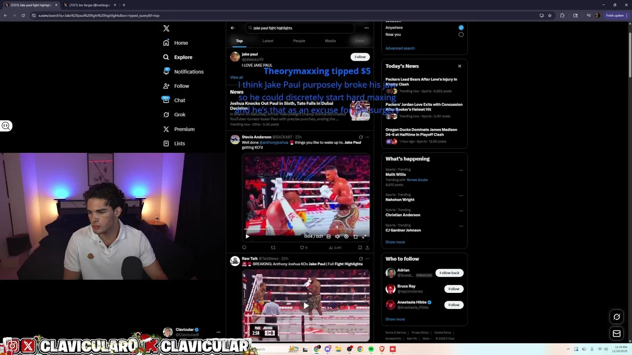
Task: Open Grok in the sidebar
Action: tap(174, 114)
